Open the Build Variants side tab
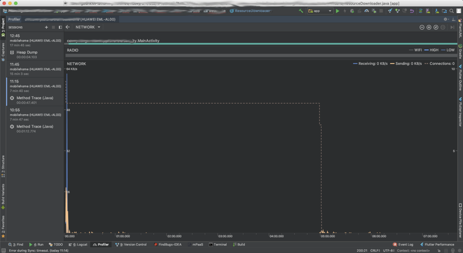Viewport: 463px width, 253px height. [3, 196]
